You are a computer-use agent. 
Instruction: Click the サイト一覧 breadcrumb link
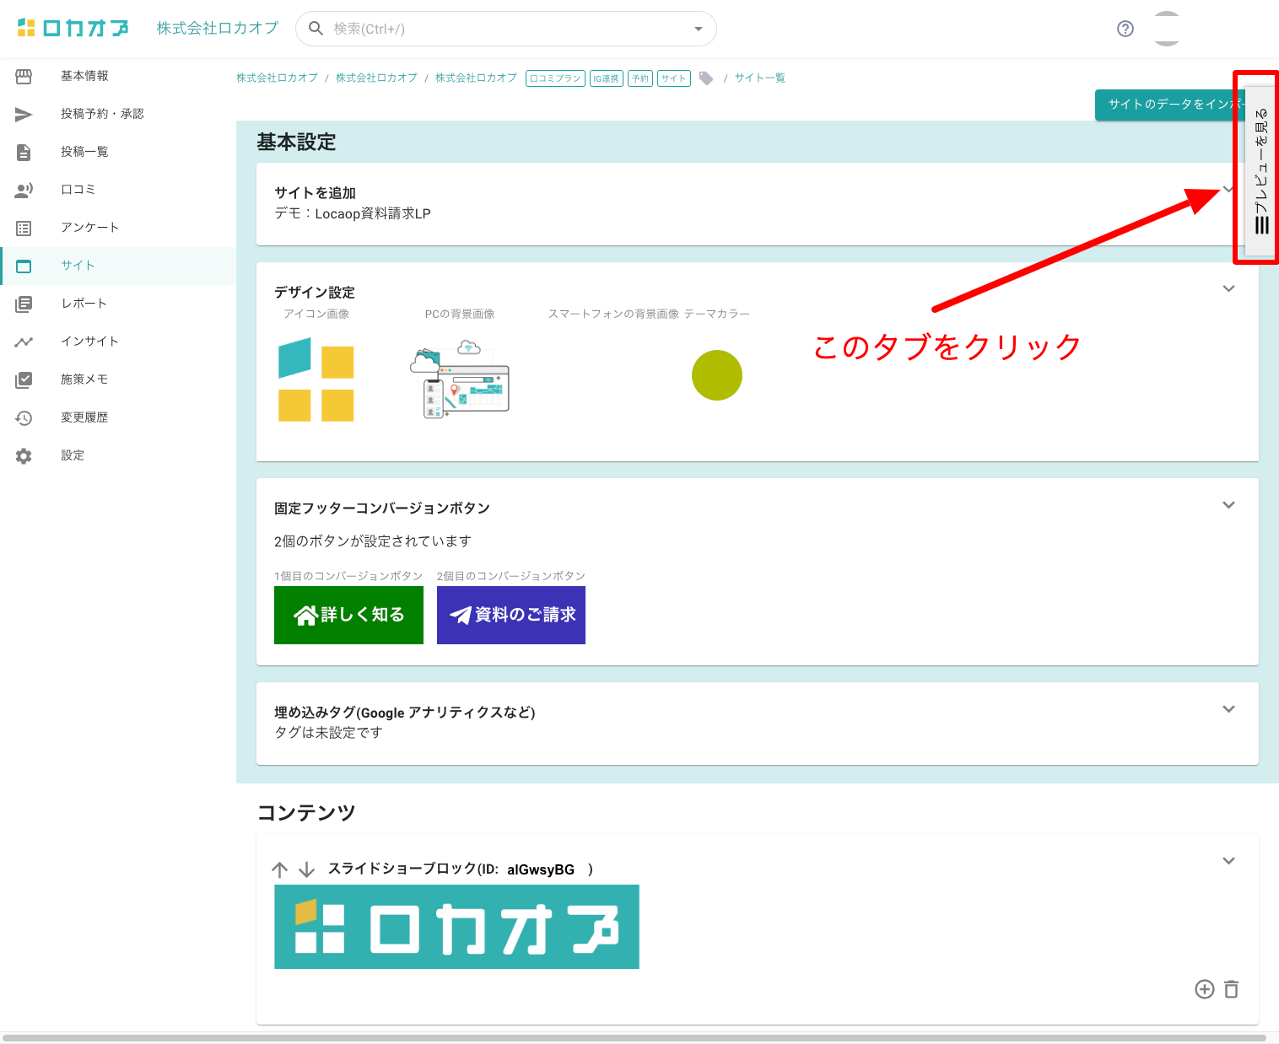tap(759, 78)
